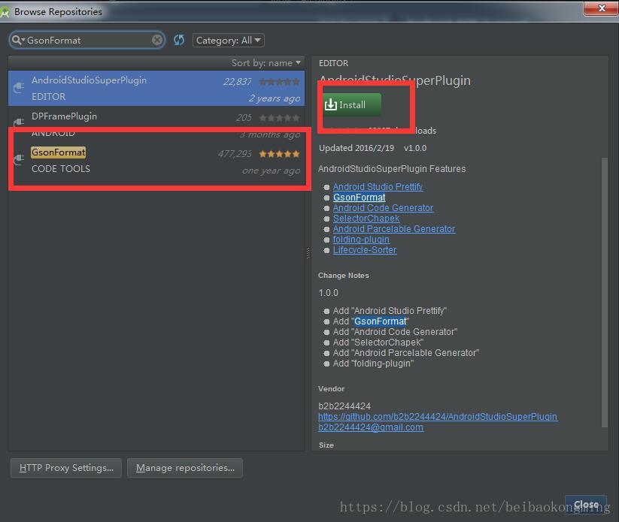Viewport: 619px width, 522px height.
Task: Install the selected plugin
Action: click(x=352, y=105)
